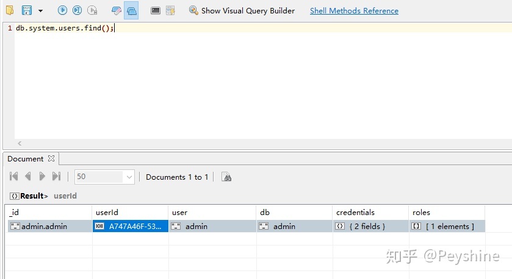Click the save script floppy icon
The image size is (512, 279).
pyautogui.click(x=27, y=10)
